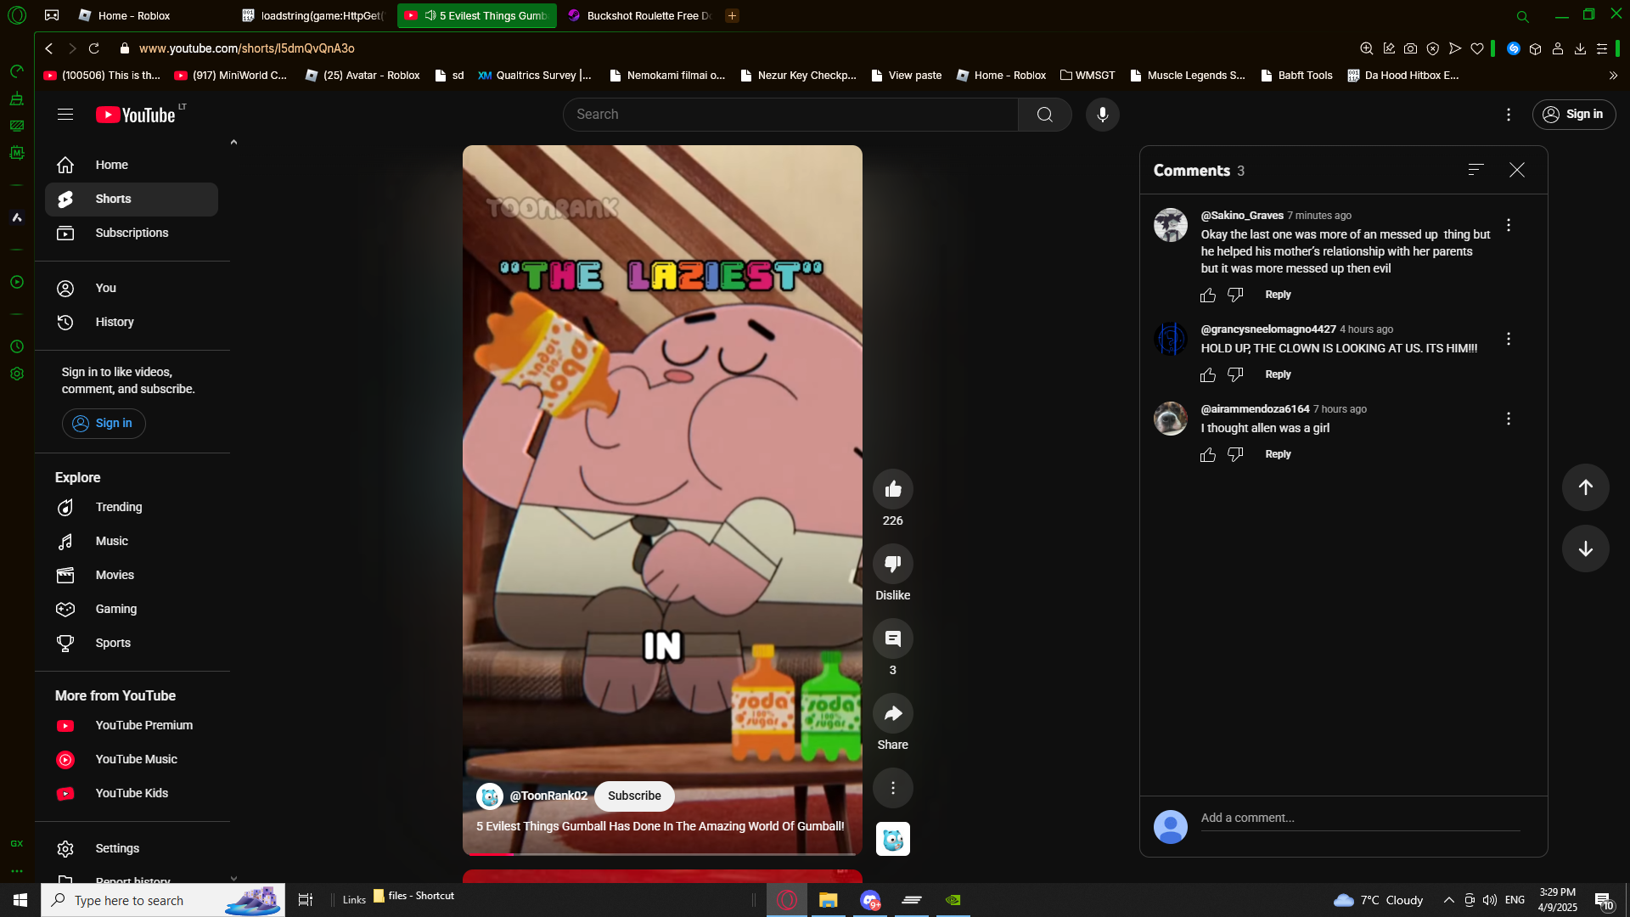The image size is (1630, 917).
Task: Open the Short's comments button
Action: (892, 639)
